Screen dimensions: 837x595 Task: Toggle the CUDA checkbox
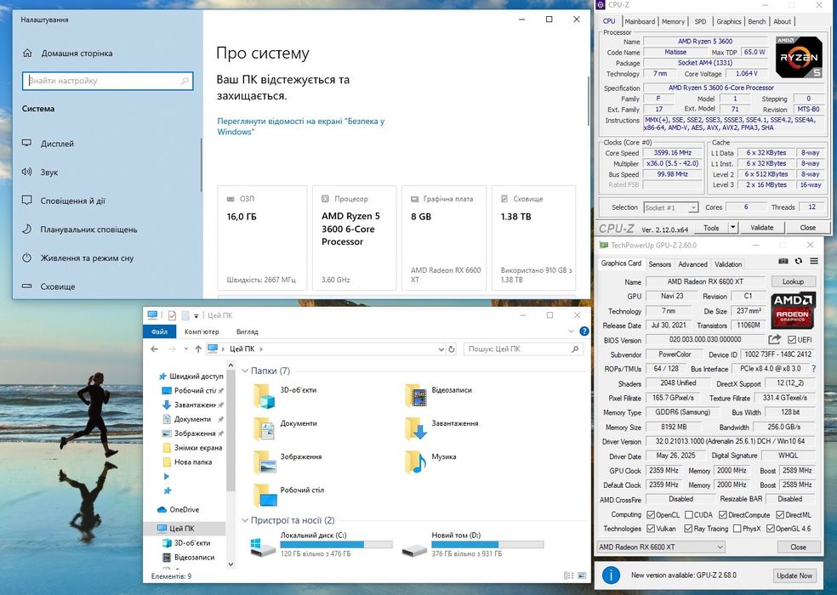(689, 515)
